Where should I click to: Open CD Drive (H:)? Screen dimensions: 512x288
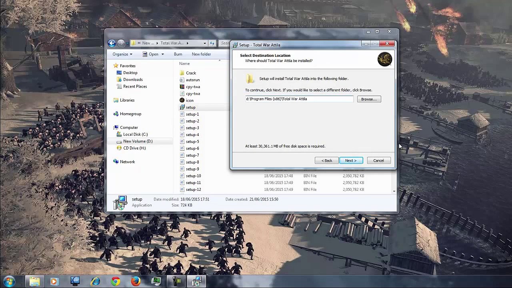pyautogui.click(x=131, y=148)
